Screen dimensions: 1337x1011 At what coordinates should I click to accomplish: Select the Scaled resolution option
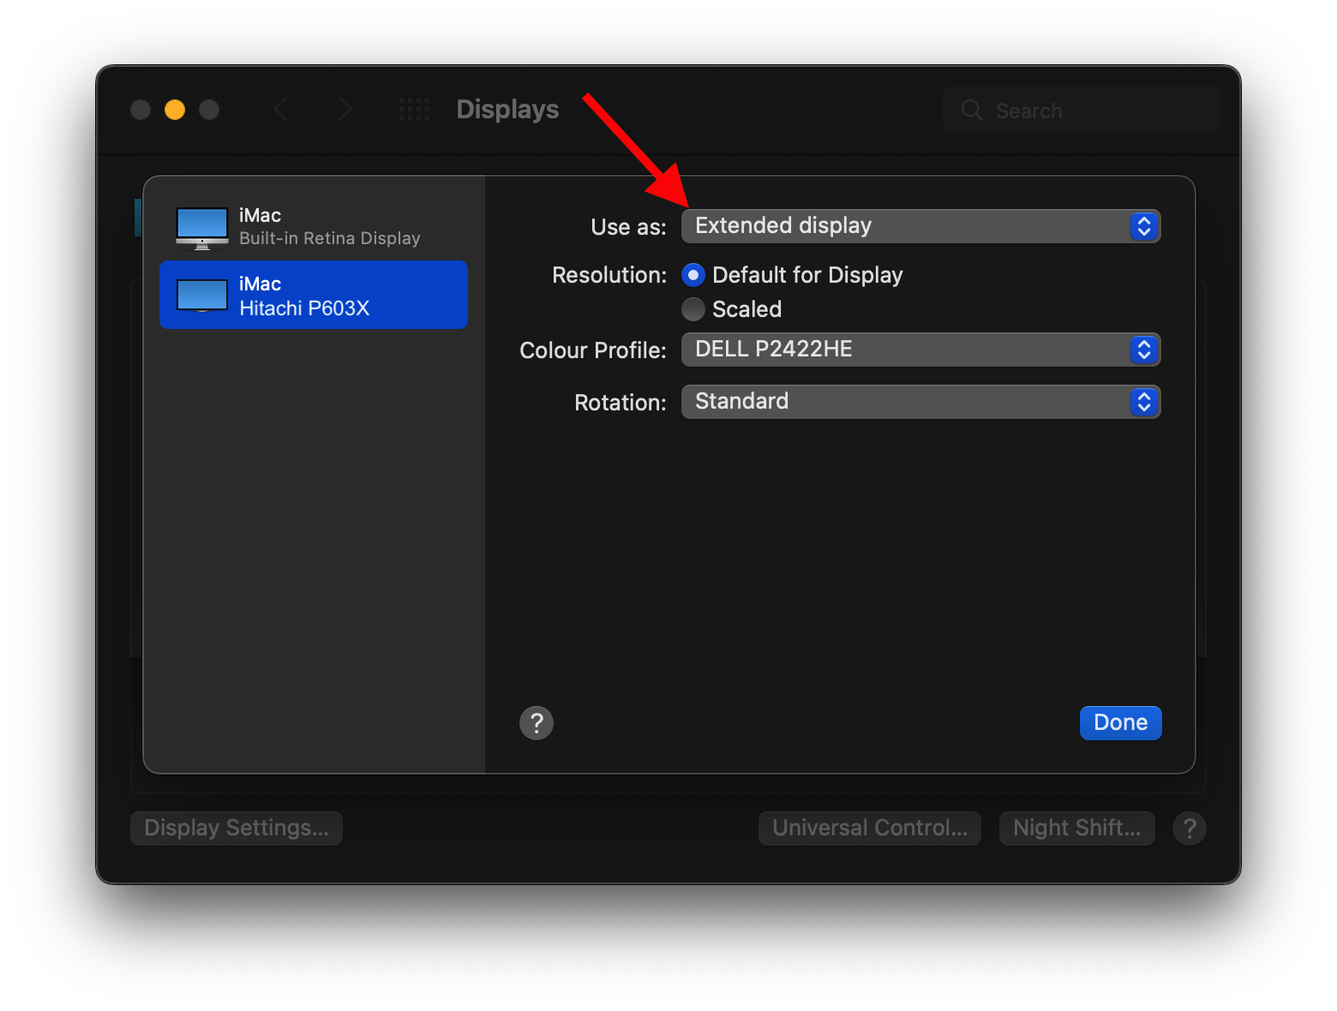pyautogui.click(x=693, y=309)
